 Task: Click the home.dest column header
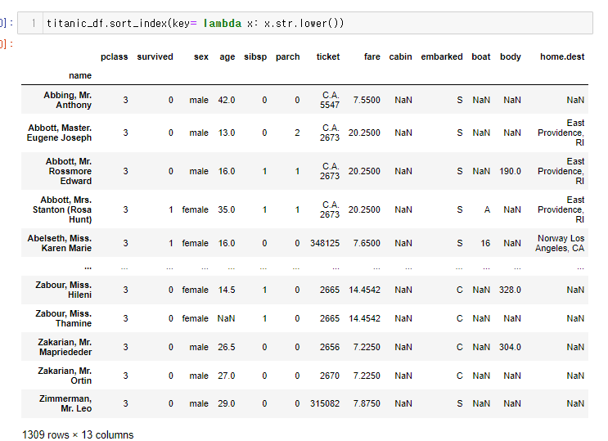[562, 56]
